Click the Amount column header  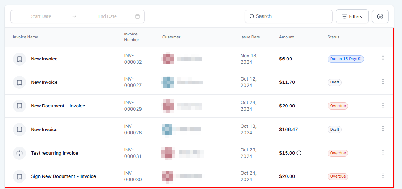(x=286, y=37)
